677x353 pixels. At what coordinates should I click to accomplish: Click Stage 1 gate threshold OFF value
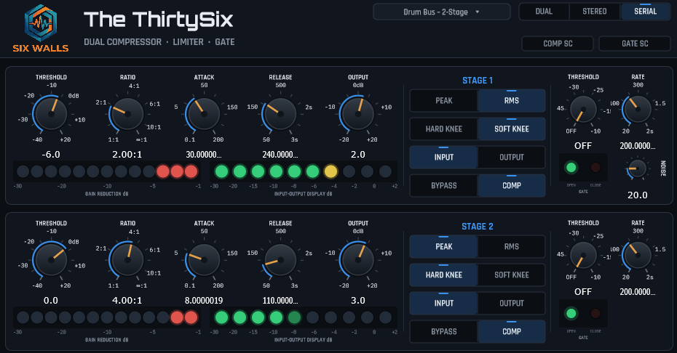[583, 146]
